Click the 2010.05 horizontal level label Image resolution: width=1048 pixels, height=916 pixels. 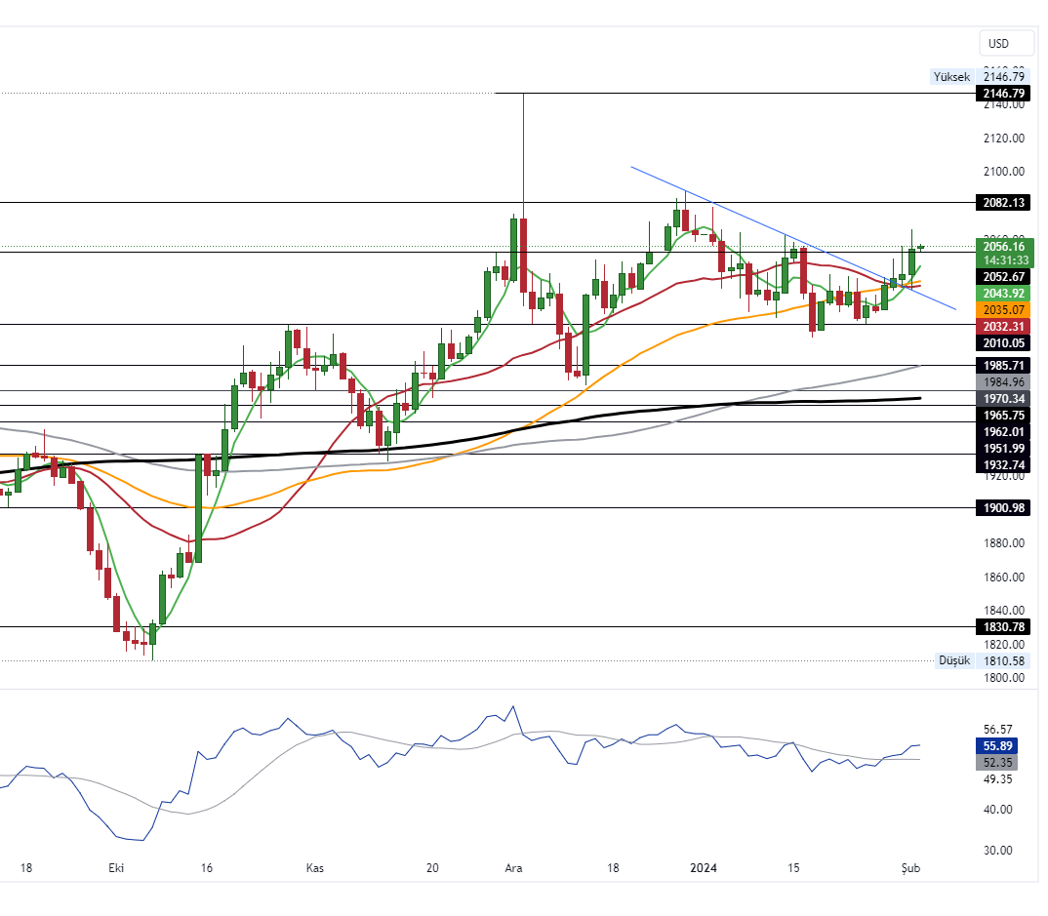pyautogui.click(x=1003, y=342)
